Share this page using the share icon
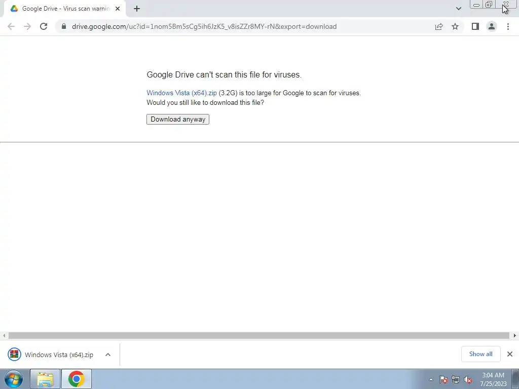 pos(439,26)
